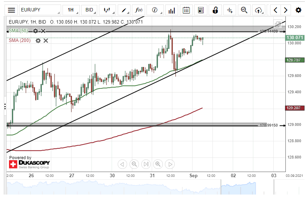Click the 130.200 price axis label
This screenshot has height=198, width=308.
point(294,27)
